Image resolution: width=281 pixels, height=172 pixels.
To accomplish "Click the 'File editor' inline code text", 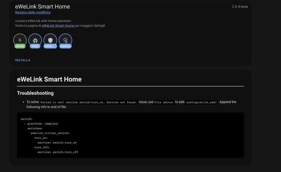I will (x=164, y=102).
